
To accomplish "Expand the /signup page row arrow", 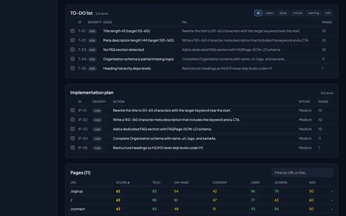I will [332, 191].
